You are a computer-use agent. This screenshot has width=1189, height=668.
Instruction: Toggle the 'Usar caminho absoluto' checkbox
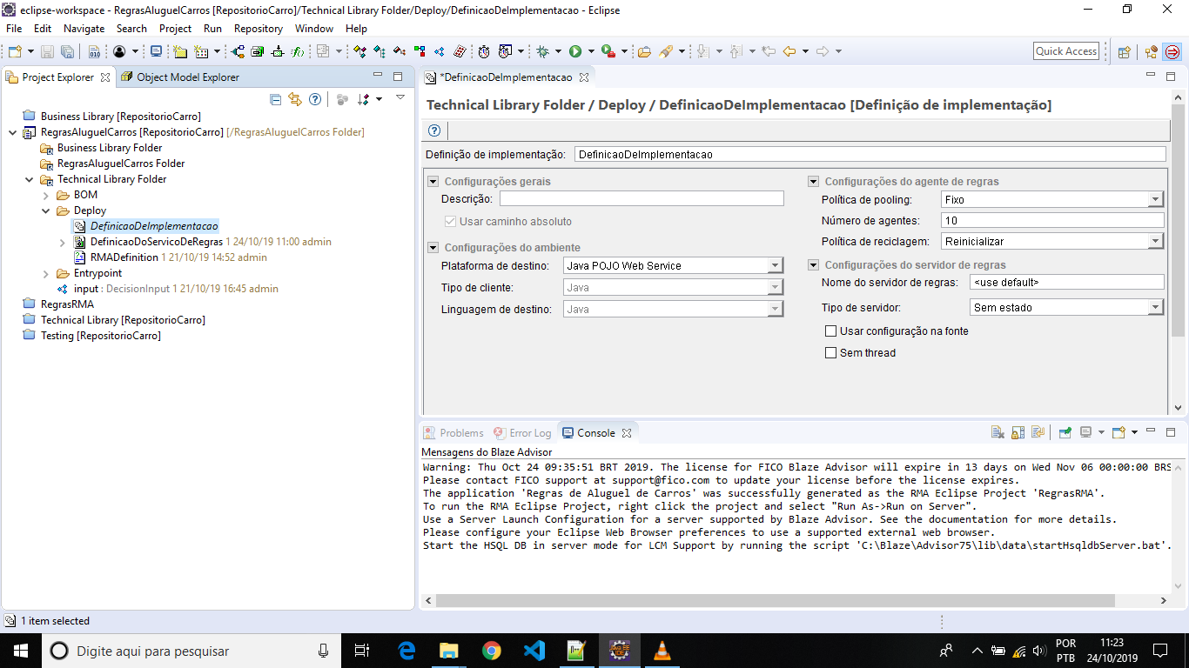(x=450, y=222)
